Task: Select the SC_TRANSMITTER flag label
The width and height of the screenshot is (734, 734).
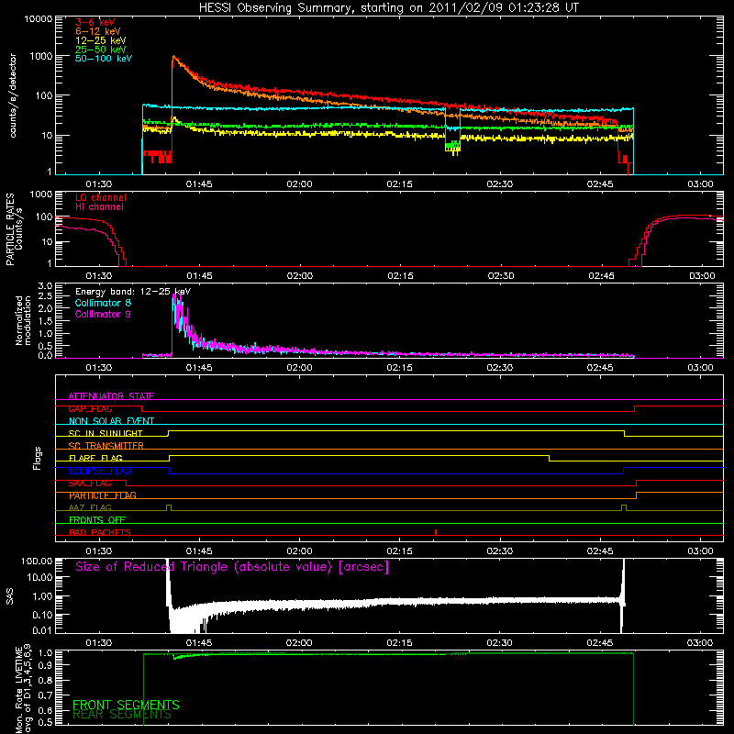Action: [x=106, y=445]
